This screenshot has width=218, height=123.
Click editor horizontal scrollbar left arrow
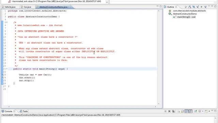point(9,107)
